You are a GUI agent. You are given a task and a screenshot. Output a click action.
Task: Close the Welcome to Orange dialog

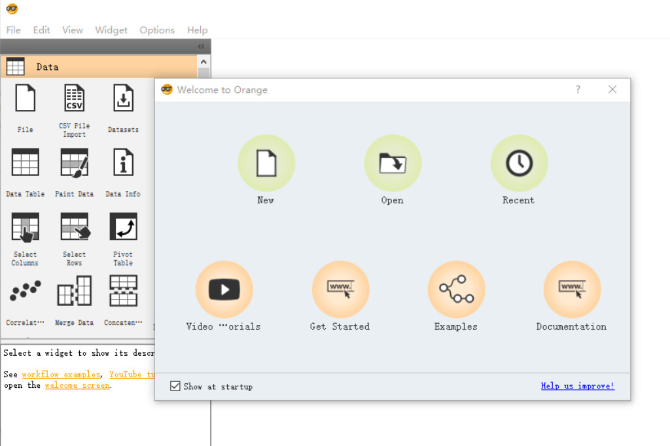point(612,90)
